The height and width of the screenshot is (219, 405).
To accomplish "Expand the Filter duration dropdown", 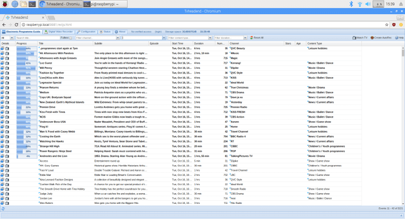I will (245, 38).
